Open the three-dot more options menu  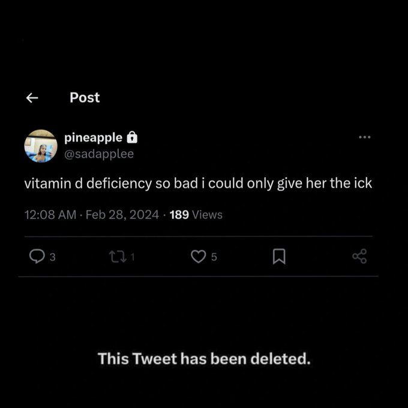coord(365,137)
